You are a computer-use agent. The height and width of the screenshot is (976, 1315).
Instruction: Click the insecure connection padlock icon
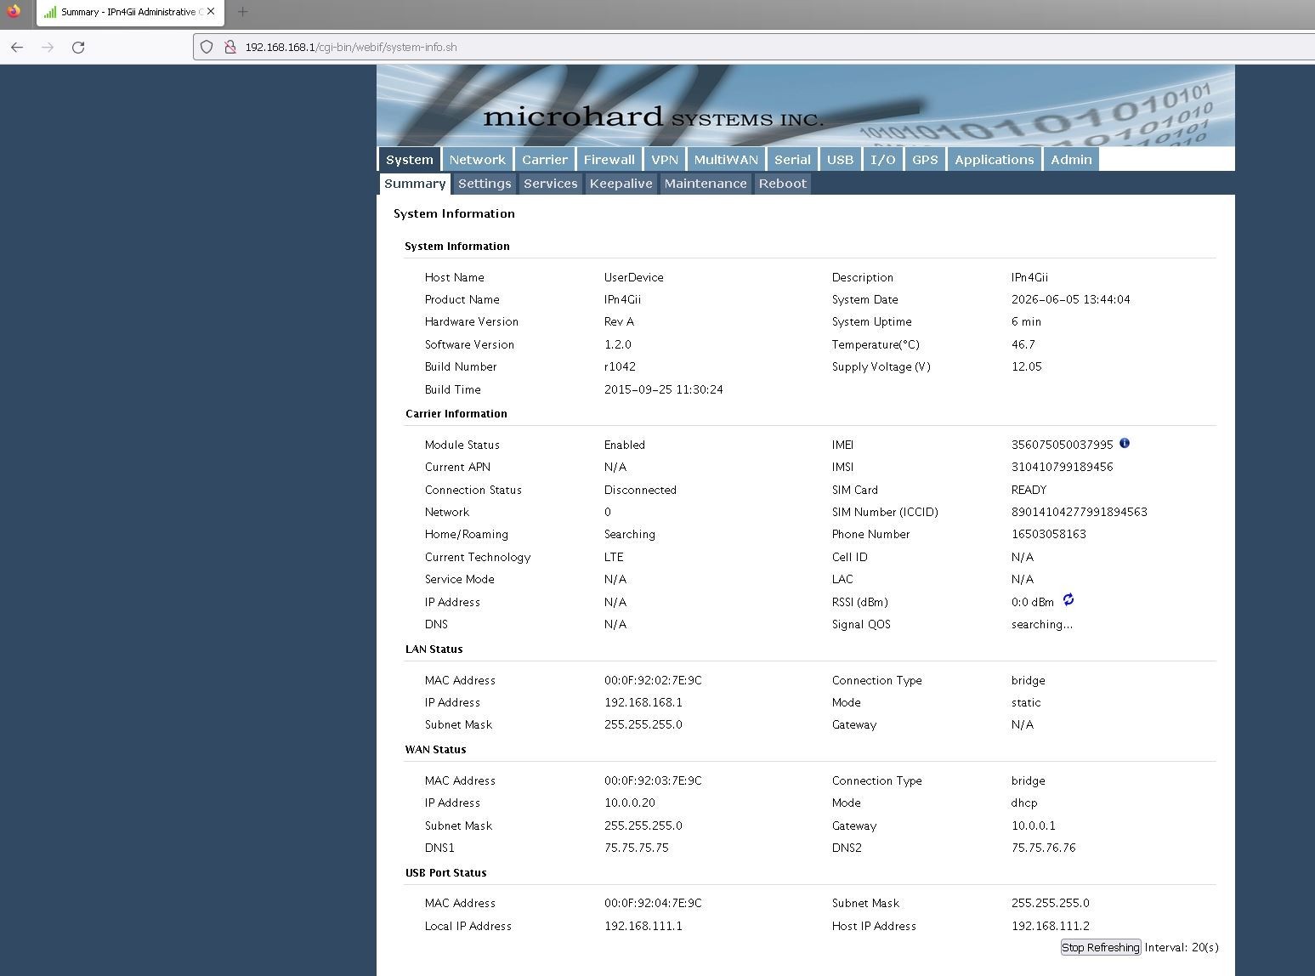pos(230,48)
